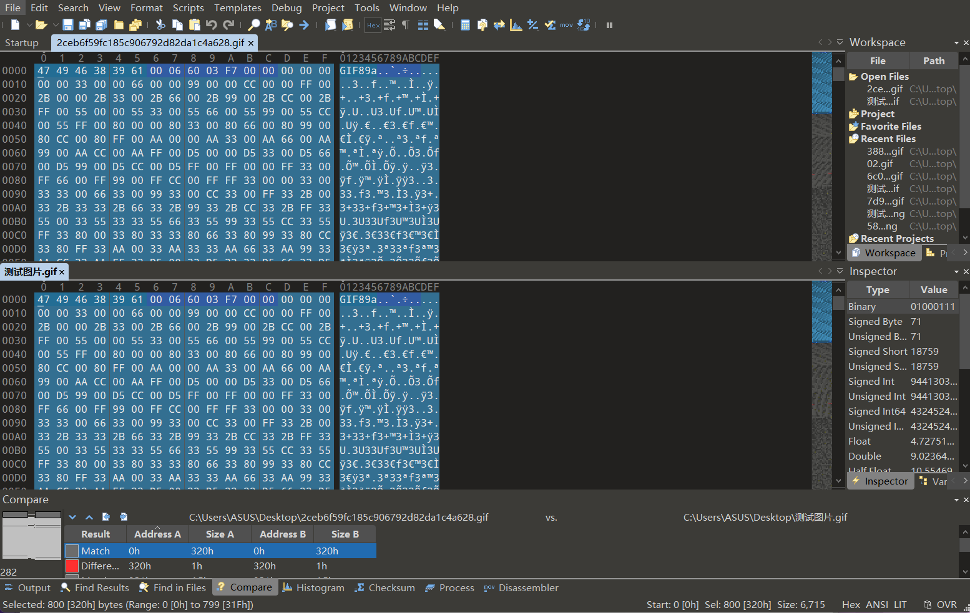Image resolution: width=970 pixels, height=613 pixels.
Task: Click the Run Template toolbar icon
Action: (348, 25)
